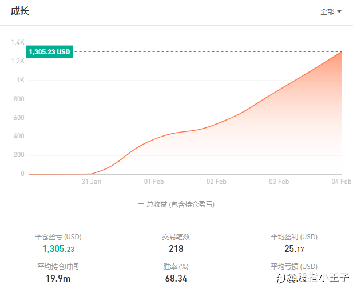
Task: Click the 平均盈利 (USD) label
Action: click(294, 237)
